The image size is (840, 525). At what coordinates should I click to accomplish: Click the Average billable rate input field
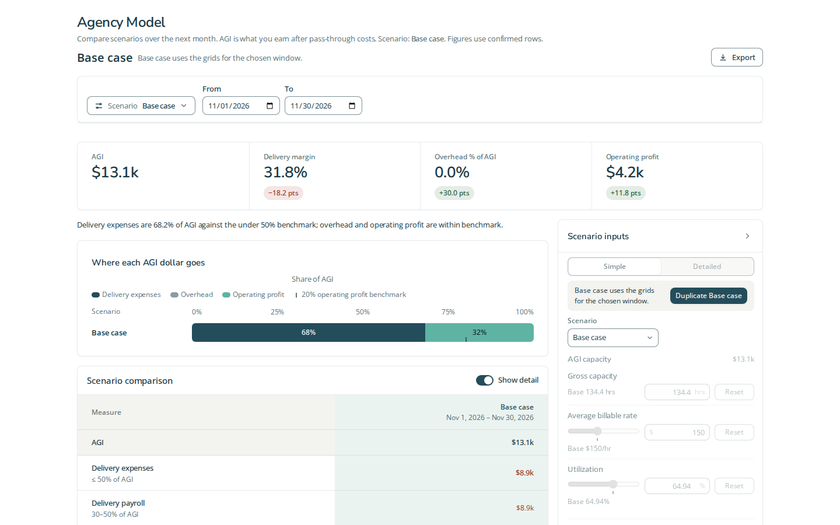click(x=677, y=432)
